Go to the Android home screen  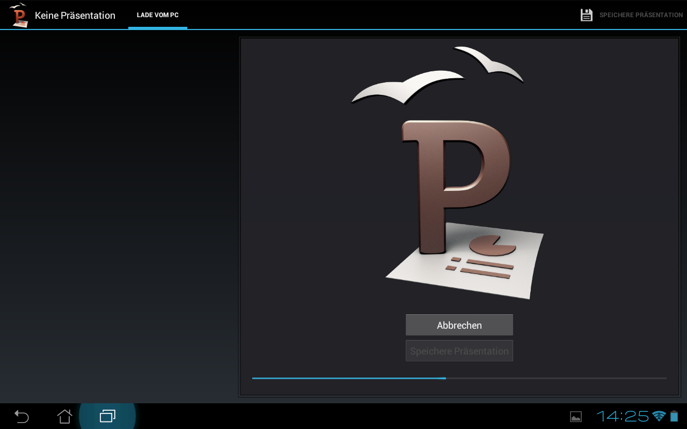(x=64, y=416)
